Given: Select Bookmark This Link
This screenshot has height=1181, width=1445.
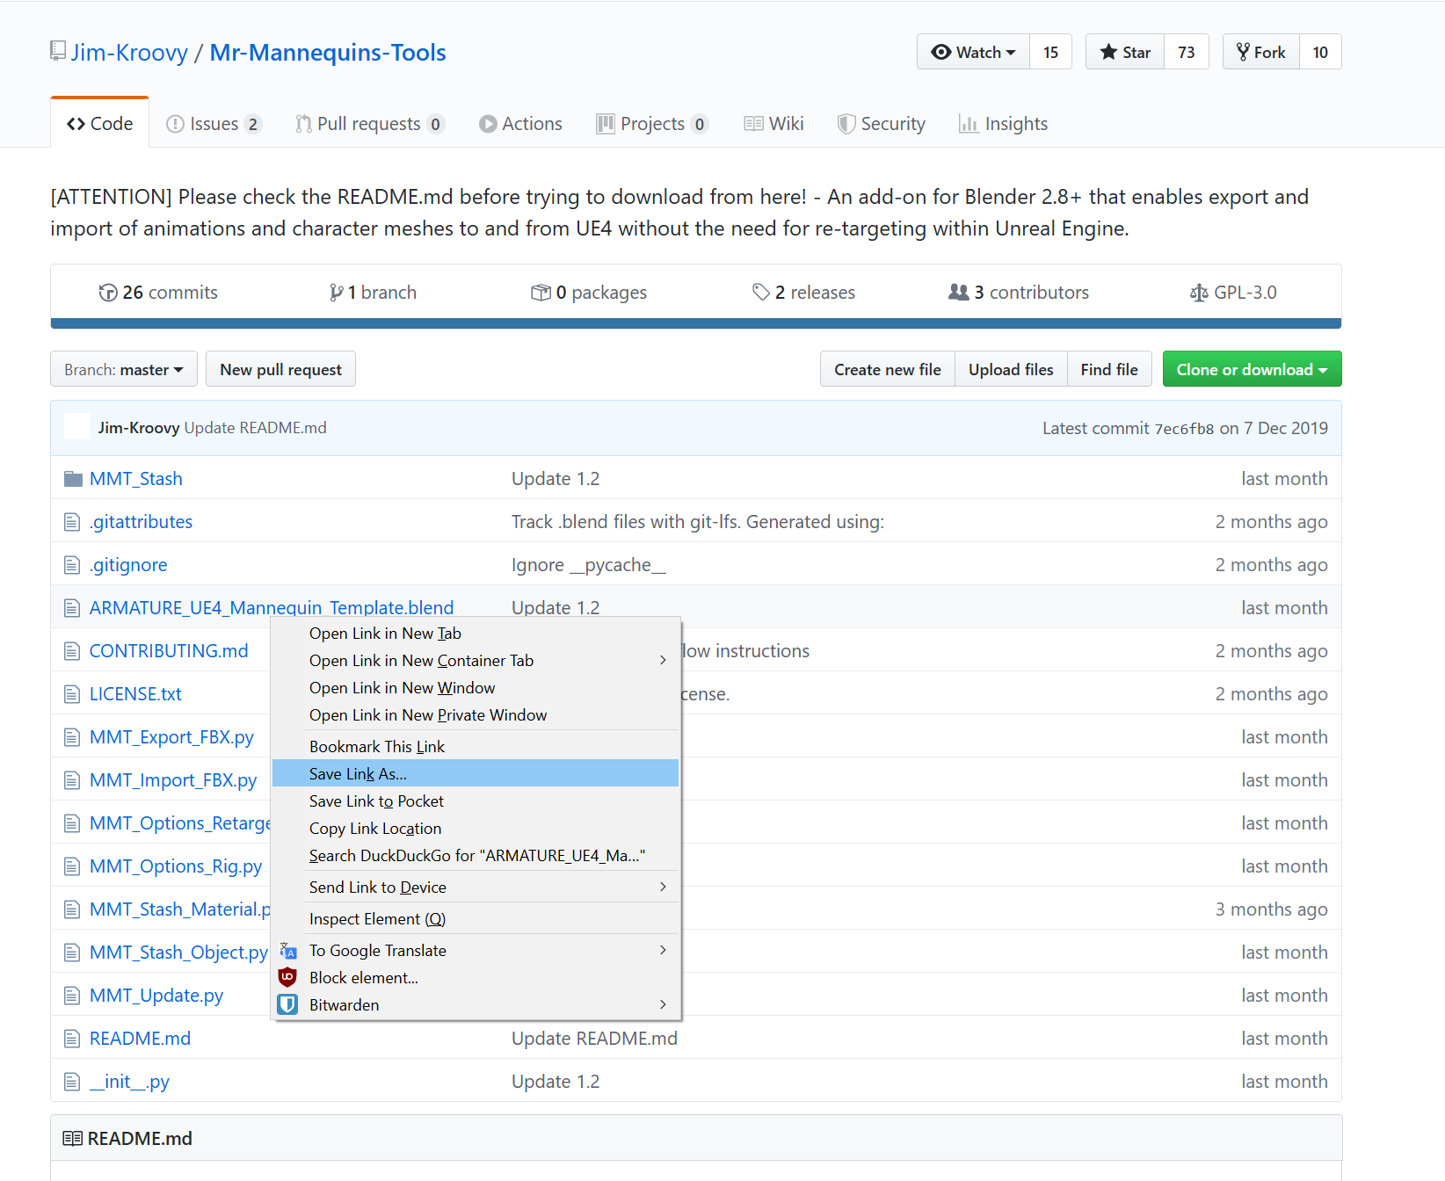Looking at the screenshot, I should [476, 747].
